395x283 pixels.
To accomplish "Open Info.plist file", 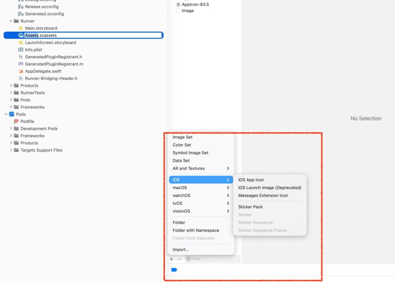I will [x=33, y=50].
